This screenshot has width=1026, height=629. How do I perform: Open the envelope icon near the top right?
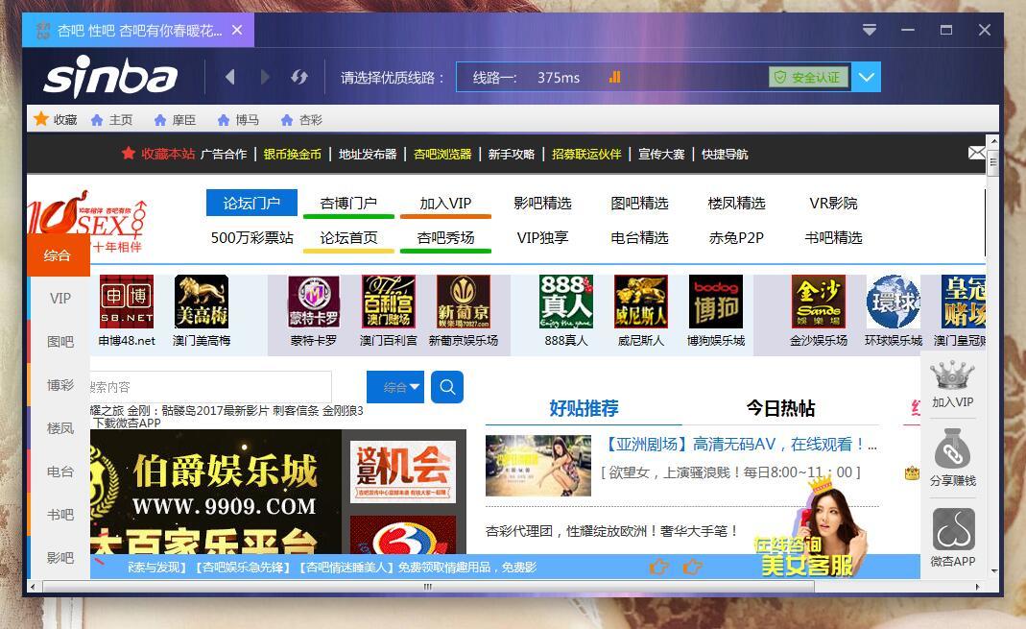pos(978,152)
